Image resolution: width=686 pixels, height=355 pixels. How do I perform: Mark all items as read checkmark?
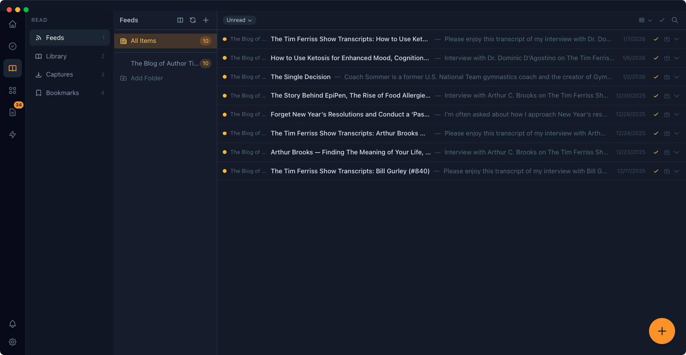click(x=662, y=20)
